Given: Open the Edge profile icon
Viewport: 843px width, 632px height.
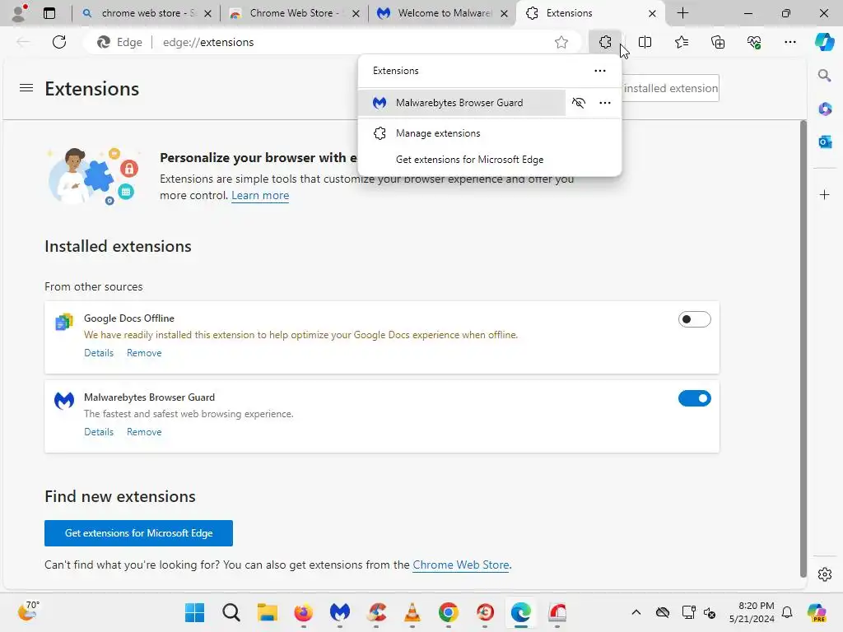Looking at the screenshot, I should (x=20, y=13).
